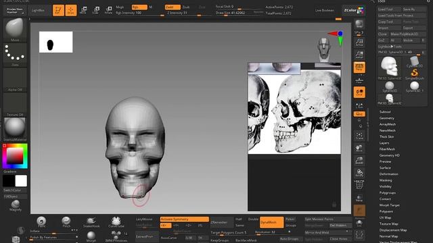The width and height of the screenshot is (433, 243).
Task: Toggle Activate Symmetry
Action: coord(185,219)
